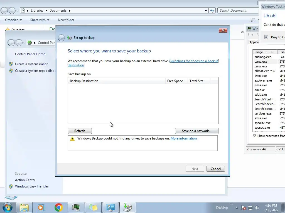The width and height of the screenshot is (285, 213).
Task: Switch to Windows Backup taskbar icon
Action: [x=127, y=207]
